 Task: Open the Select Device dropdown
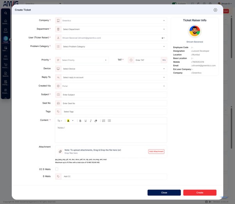pos(111,69)
